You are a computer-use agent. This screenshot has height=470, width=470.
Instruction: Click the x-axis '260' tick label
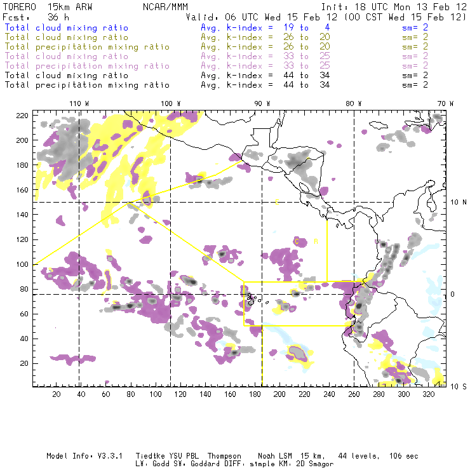click(354, 394)
